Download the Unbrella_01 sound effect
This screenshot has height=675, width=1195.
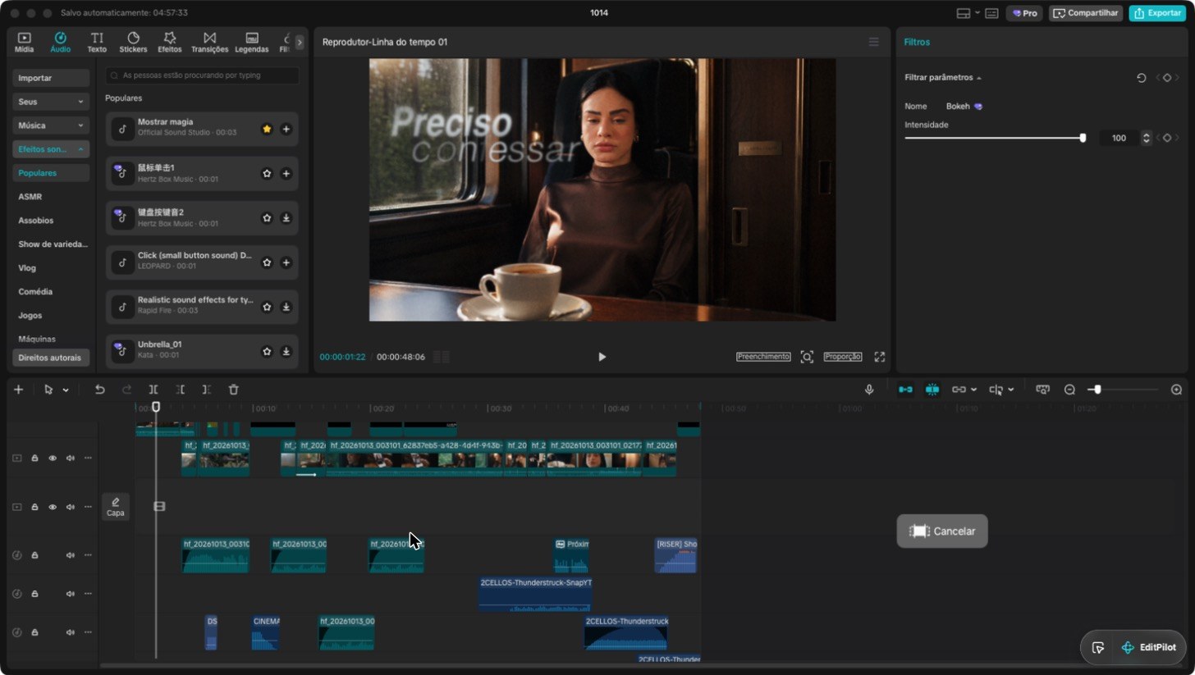point(286,351)
